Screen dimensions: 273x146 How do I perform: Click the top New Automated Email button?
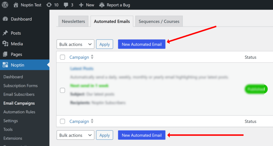click(142, 44)
